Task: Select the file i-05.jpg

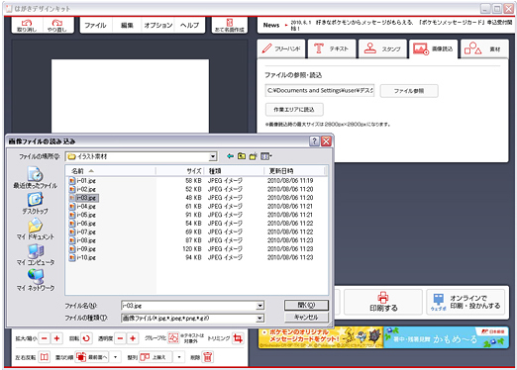Action: 82,215
